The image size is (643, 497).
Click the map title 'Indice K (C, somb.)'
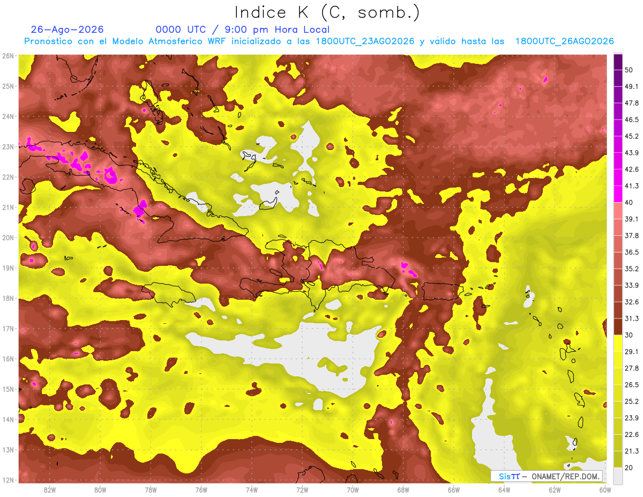coord(327,13)
